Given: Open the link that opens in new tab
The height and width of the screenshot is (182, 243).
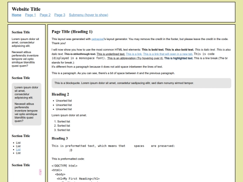Looking at the screenshot, I should (168, 54).
